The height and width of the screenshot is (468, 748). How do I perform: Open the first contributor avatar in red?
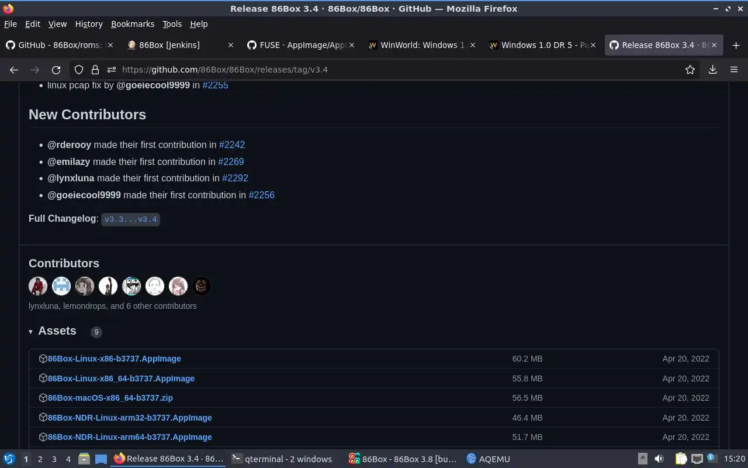click(38, 286)
